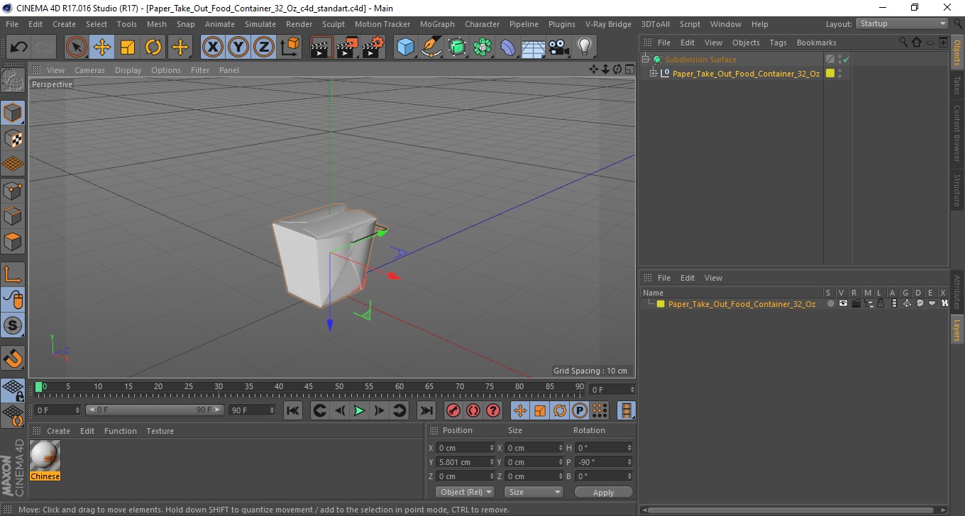Select Polygons mode icon

13,241
